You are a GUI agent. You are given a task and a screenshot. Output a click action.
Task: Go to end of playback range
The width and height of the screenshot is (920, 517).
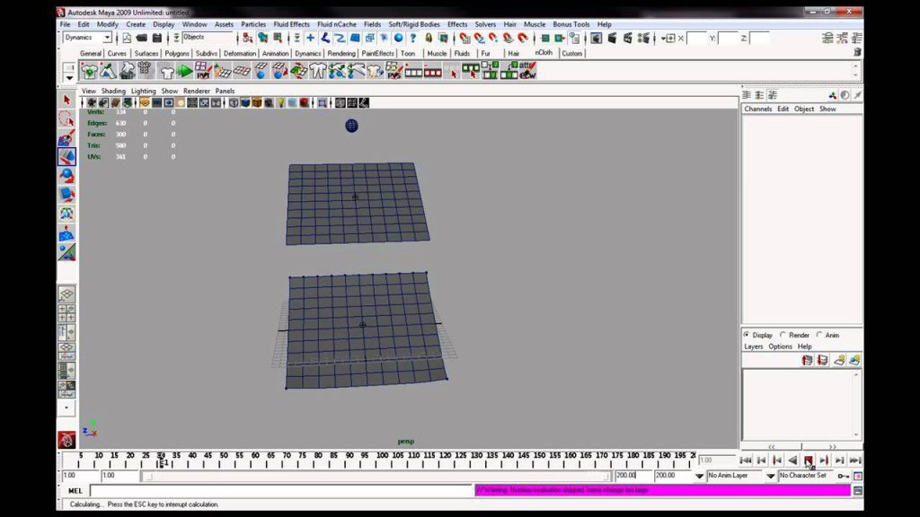[855, 460]
